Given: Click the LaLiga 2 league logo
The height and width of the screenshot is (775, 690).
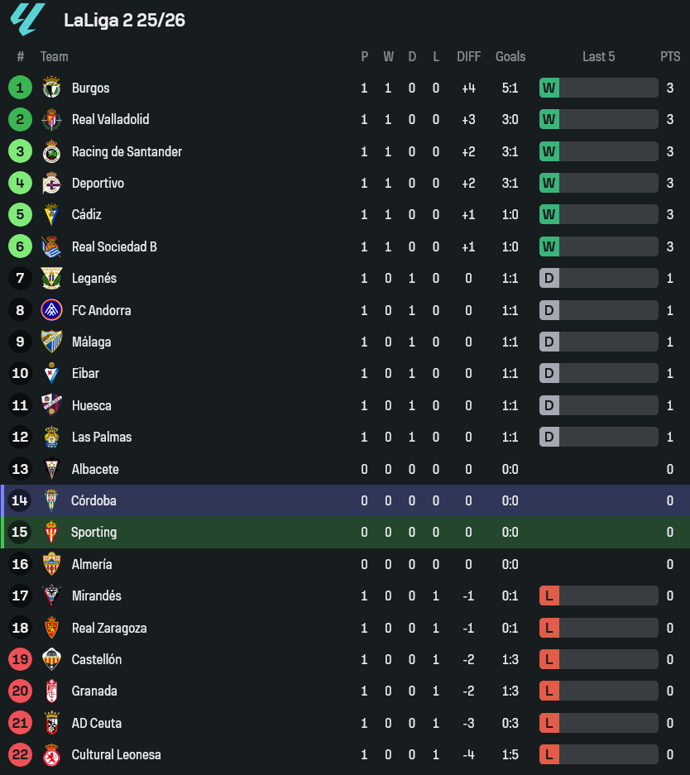Looking at the screenshot, I should pyautogui.click(x=27, y=20).
